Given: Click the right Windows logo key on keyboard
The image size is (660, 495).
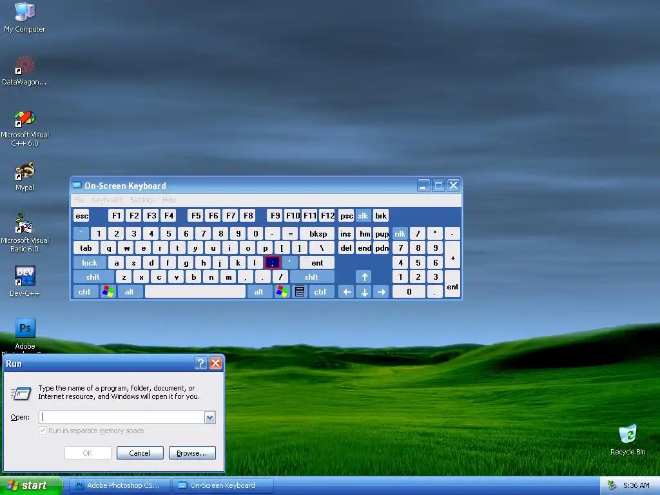Looking at the screenshot, I should (282, 292).
